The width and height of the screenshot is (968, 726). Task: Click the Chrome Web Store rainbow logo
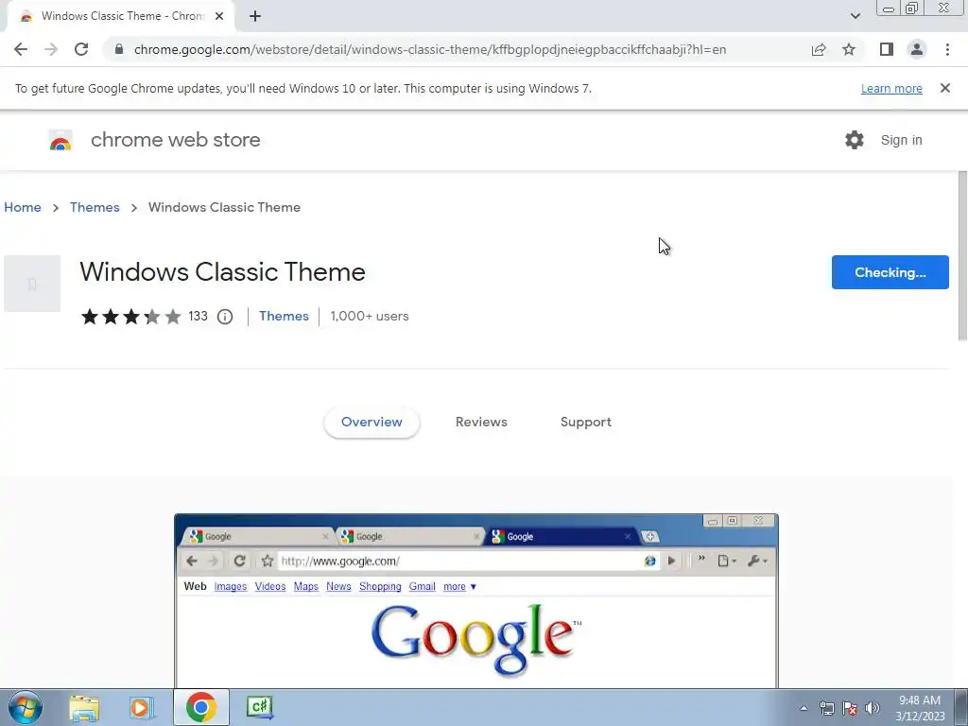coord(60,140)
